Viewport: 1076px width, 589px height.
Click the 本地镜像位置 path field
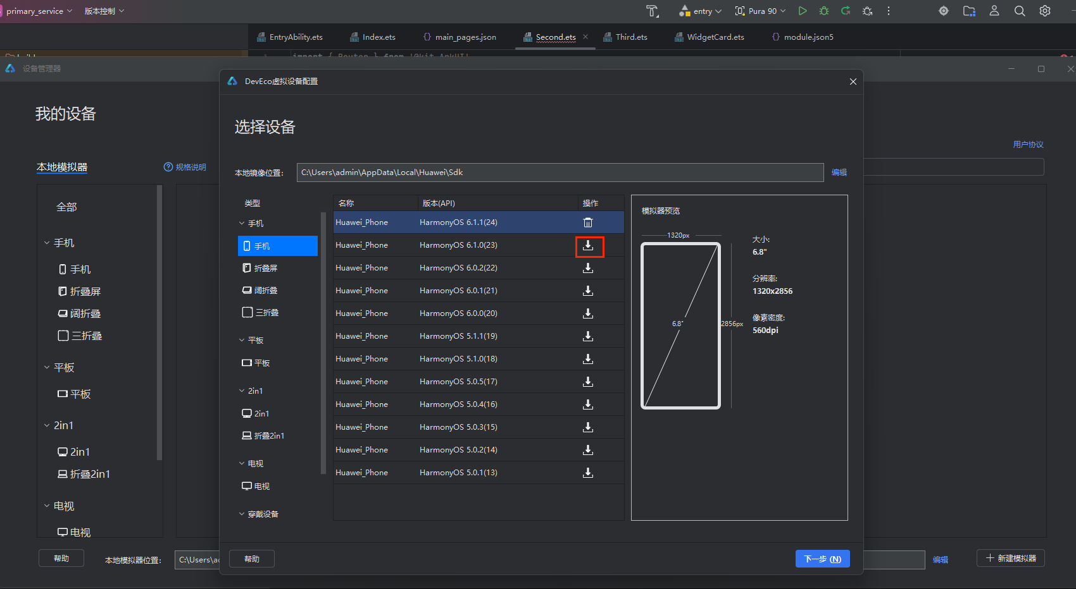pyautogui.click(x=560, y=173)
